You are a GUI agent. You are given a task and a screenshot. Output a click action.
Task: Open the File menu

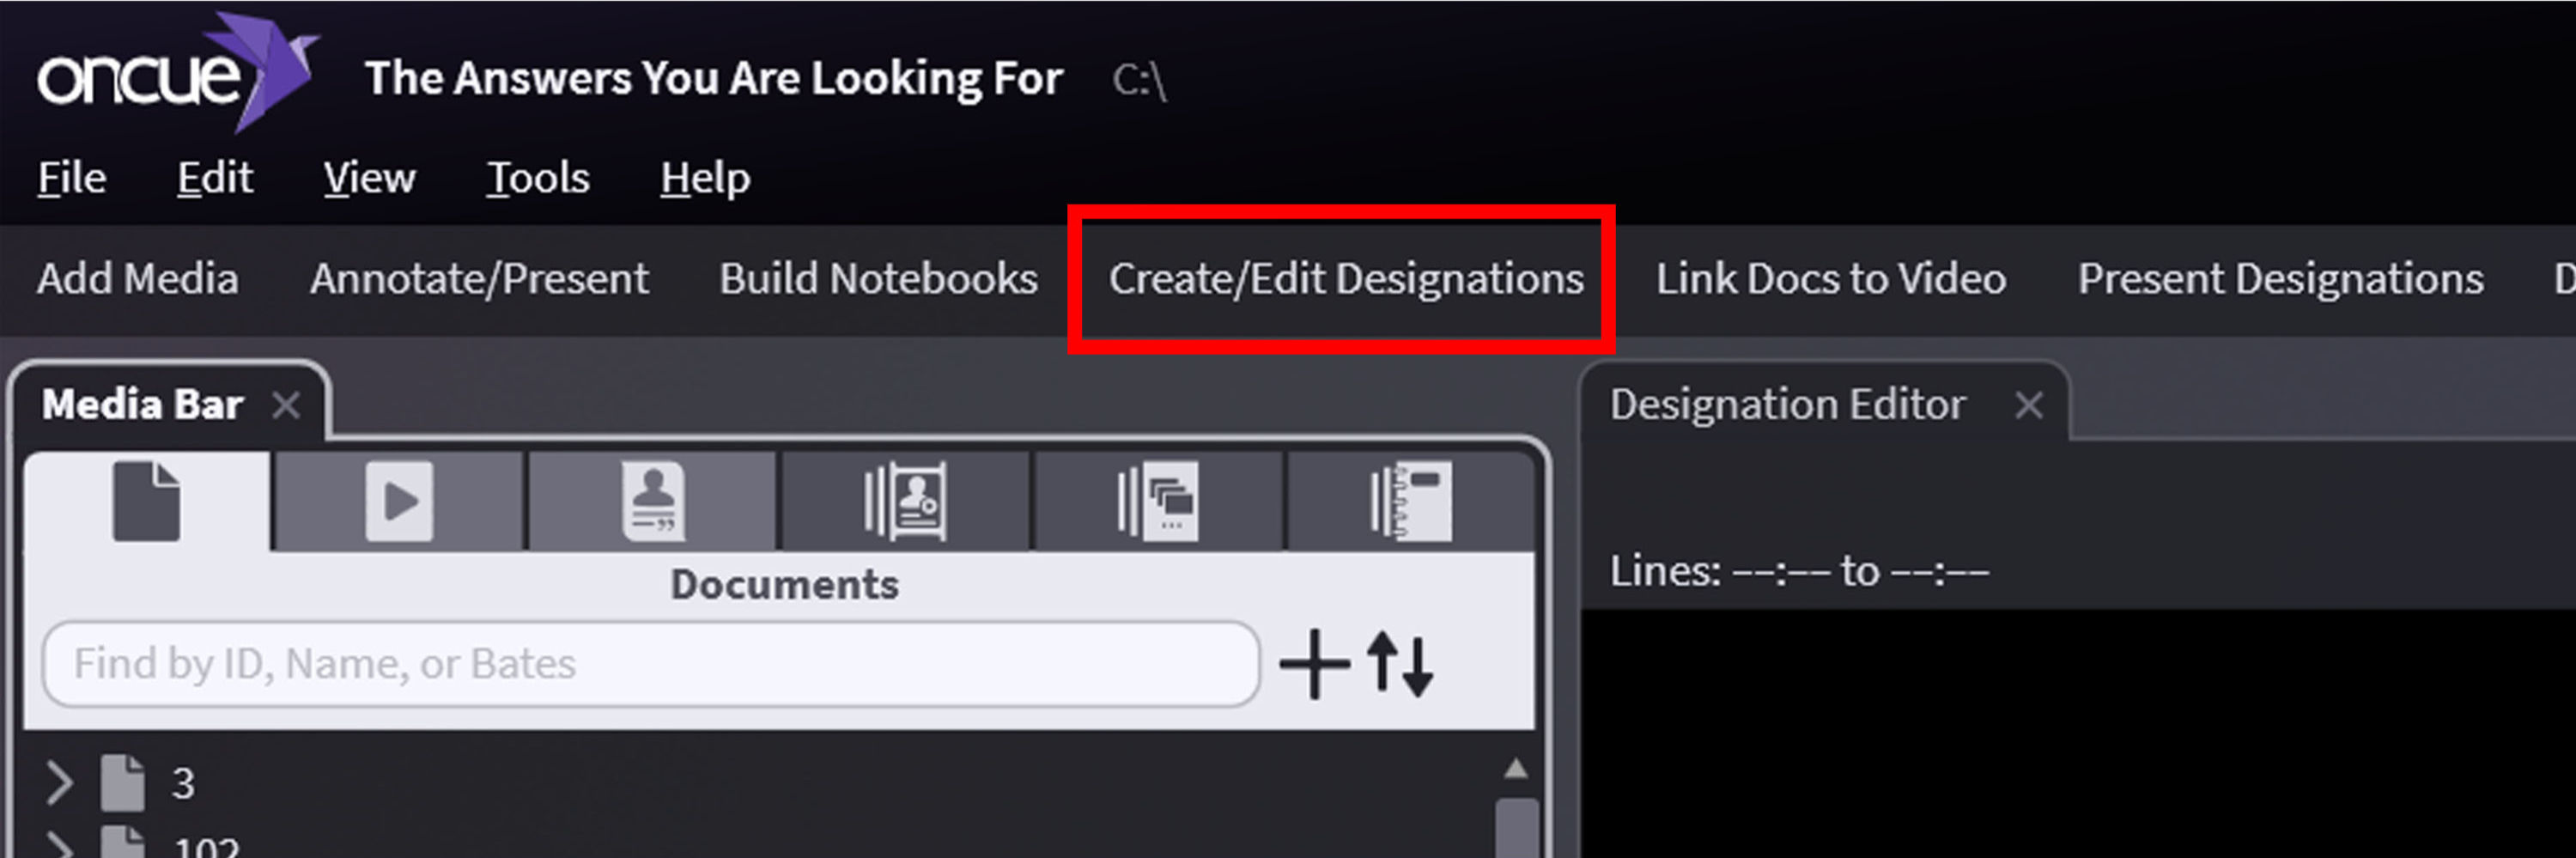72,178
